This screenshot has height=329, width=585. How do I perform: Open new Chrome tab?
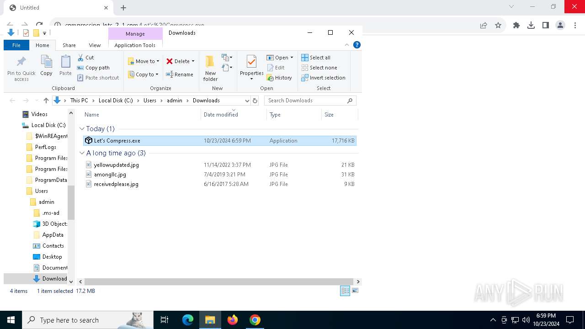[x=123, y=8]
